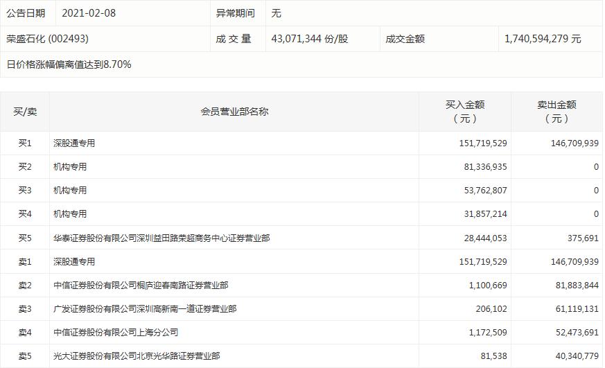Open 中信证券桐庐迎春南路证券营业部 link
Viewport: 605px width, 368px height.
pos(141,285)
